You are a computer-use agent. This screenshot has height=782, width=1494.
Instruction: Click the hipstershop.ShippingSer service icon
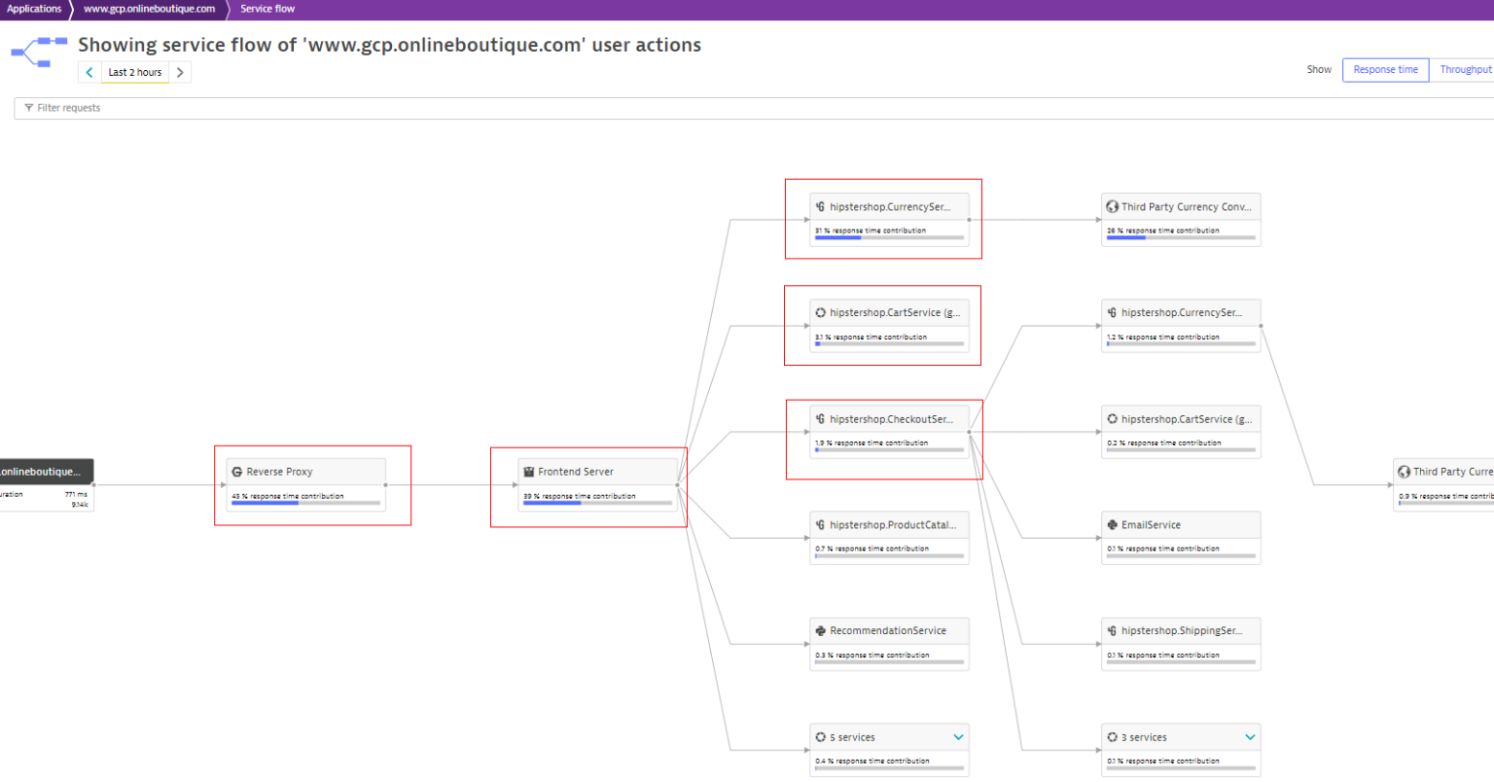point(1112,631)
